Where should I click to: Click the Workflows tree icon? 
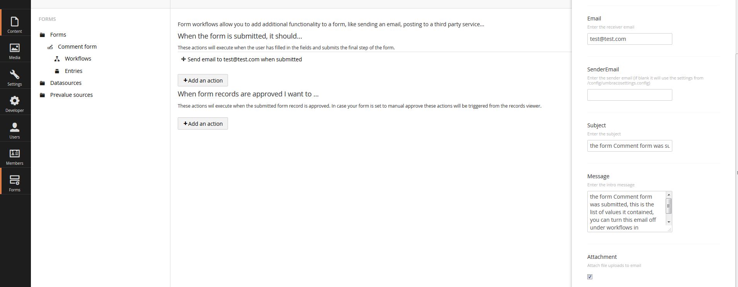tap(57, 59)
